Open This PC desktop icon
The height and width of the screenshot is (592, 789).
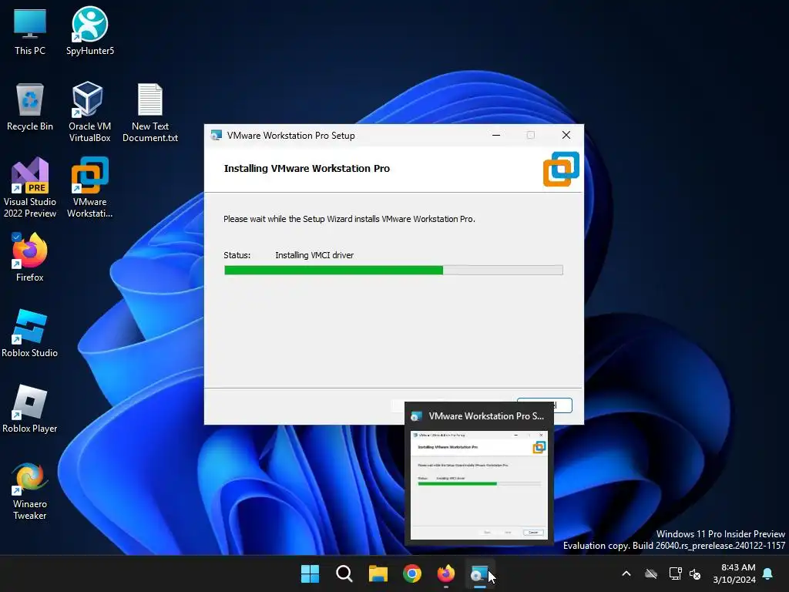point(30,32)
